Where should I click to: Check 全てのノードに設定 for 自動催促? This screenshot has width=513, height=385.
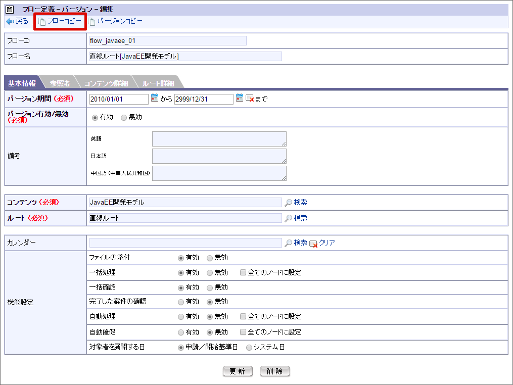[243, 332]
